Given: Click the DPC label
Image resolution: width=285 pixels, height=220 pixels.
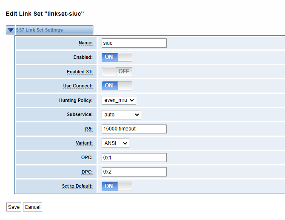Looking at the screenshot, I should click(87, 172).
